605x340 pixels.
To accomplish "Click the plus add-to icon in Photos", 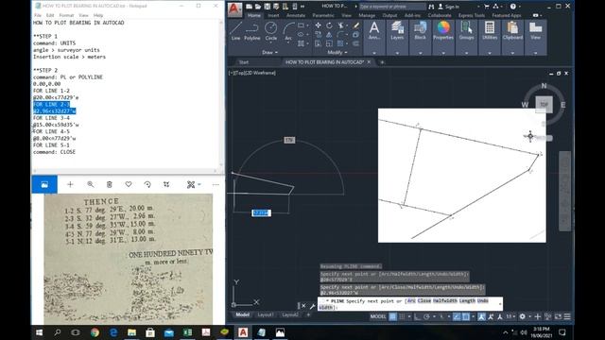I will pos(70,185).
